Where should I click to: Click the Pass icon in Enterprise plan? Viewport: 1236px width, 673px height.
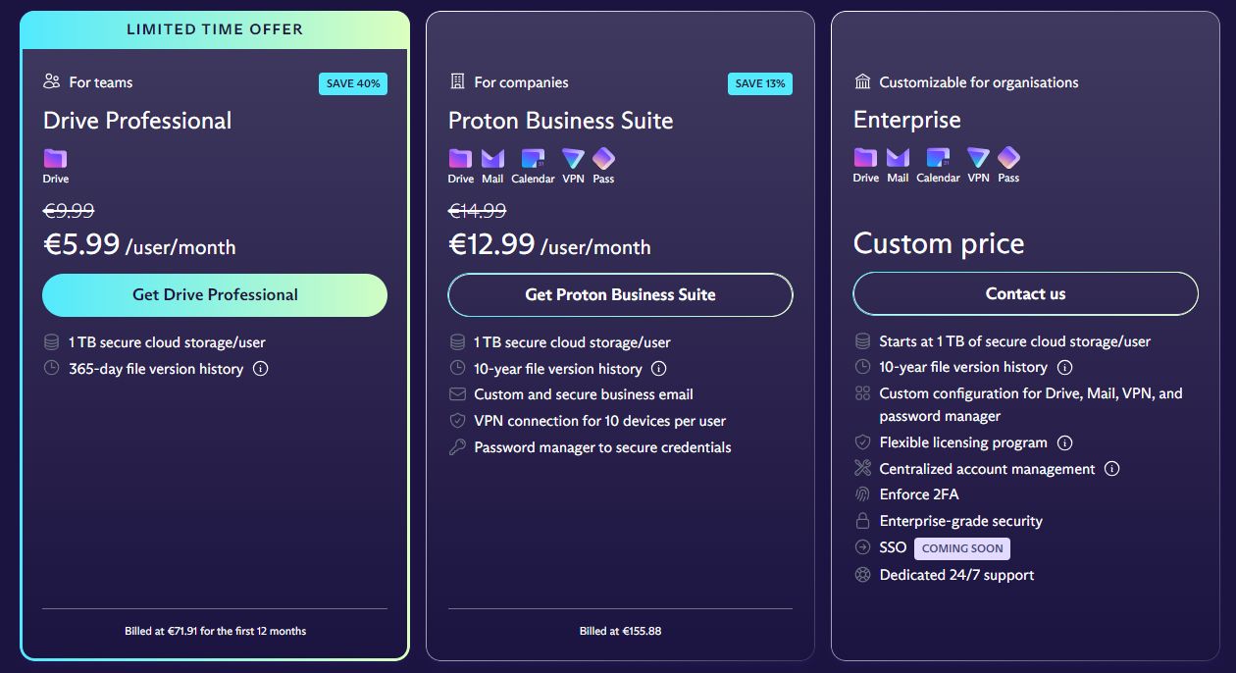(1008, 158)
